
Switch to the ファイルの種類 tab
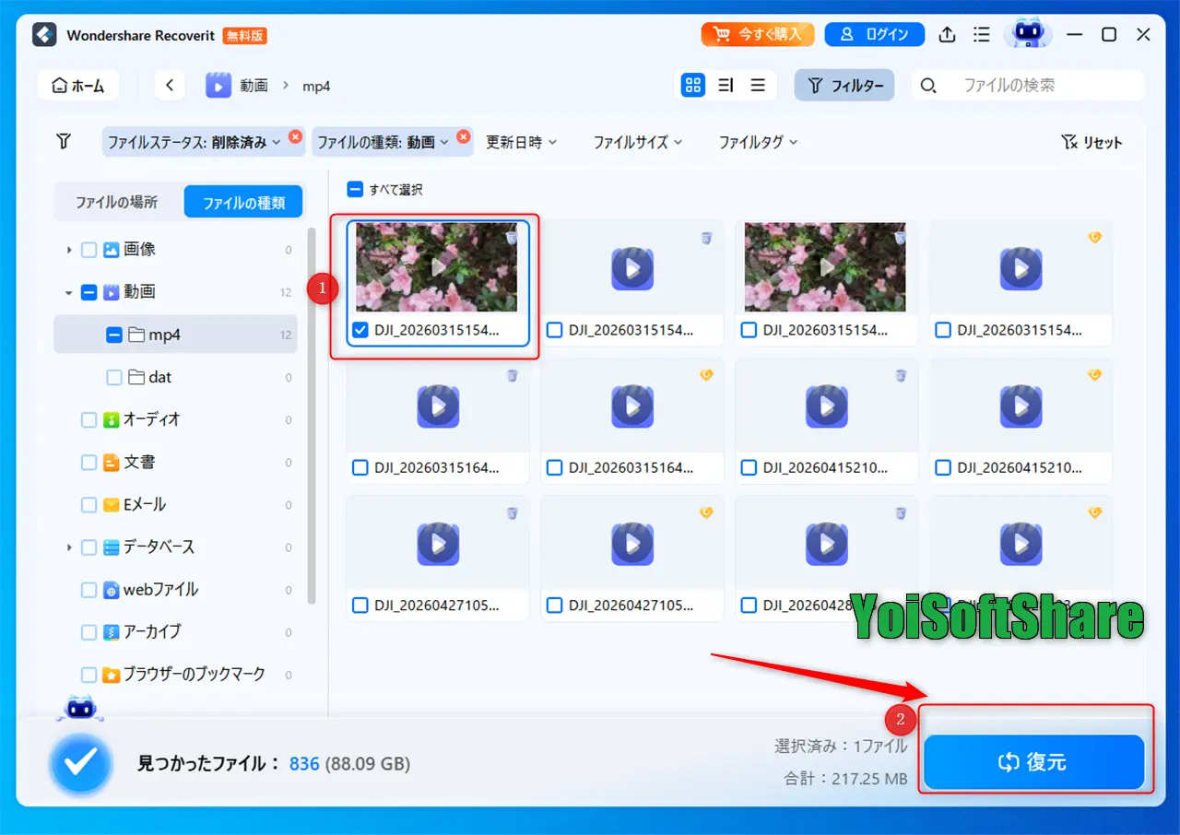[x=243, y=203]
